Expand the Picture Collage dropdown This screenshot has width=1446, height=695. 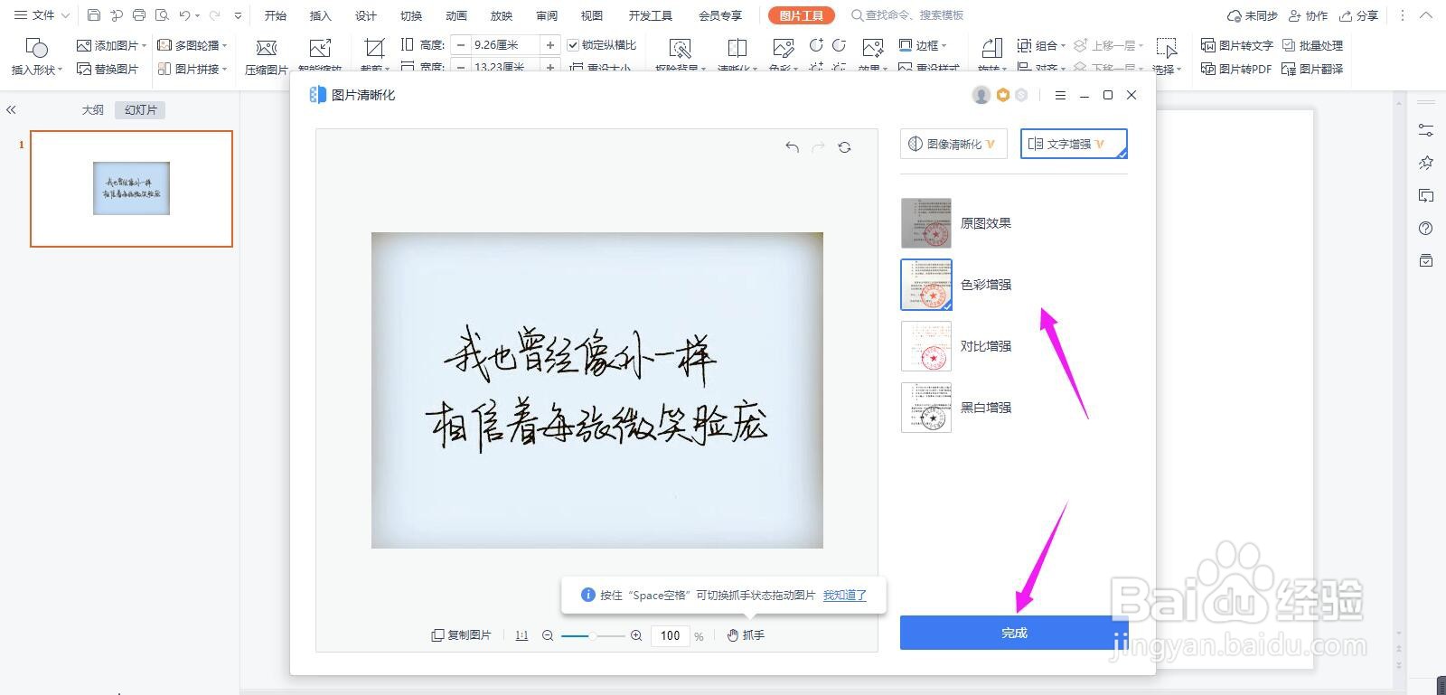pyautogui.click(x=224, y=69)
